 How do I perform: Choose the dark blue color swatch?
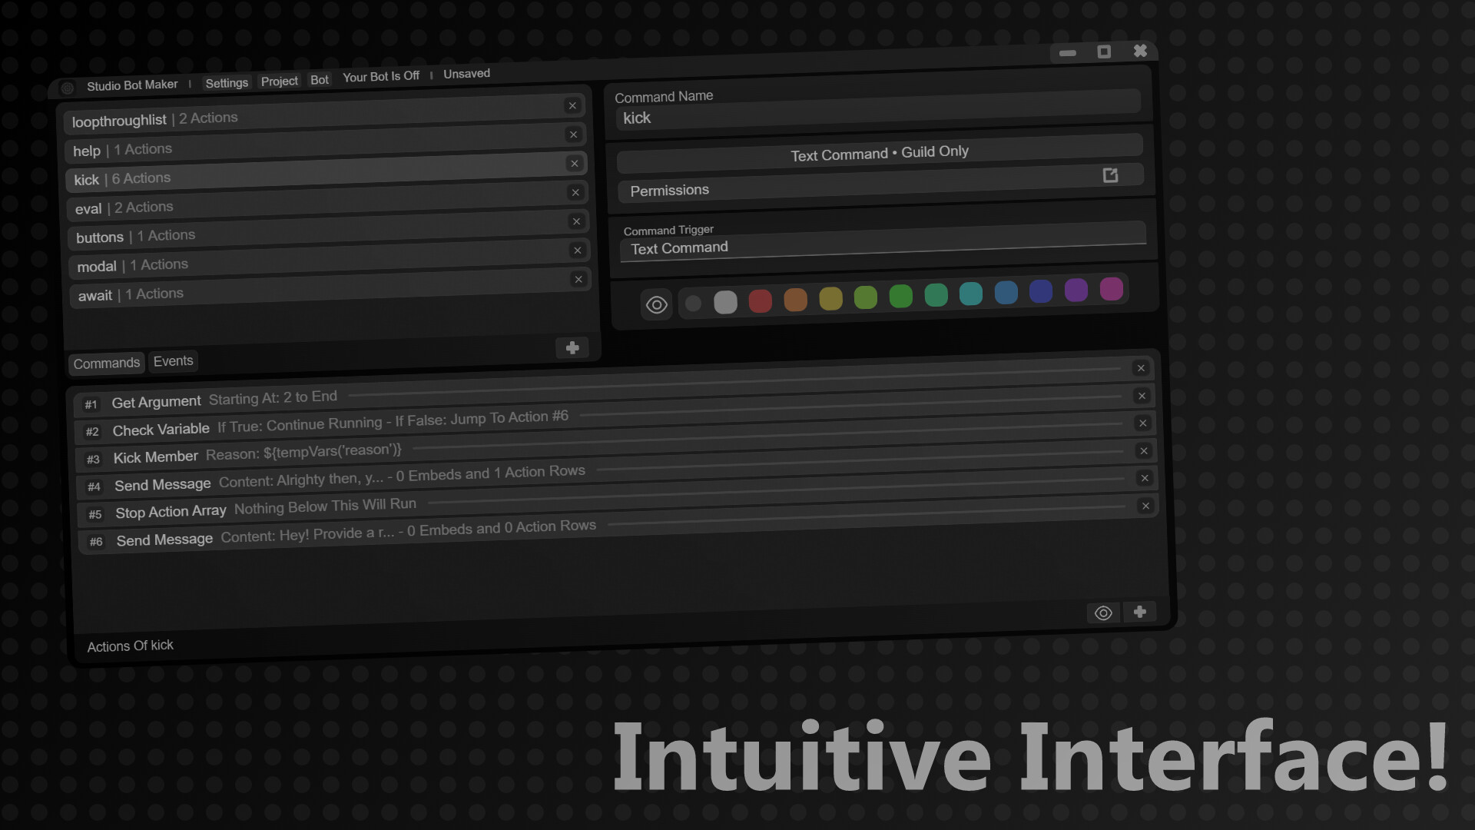(1041, 291)
